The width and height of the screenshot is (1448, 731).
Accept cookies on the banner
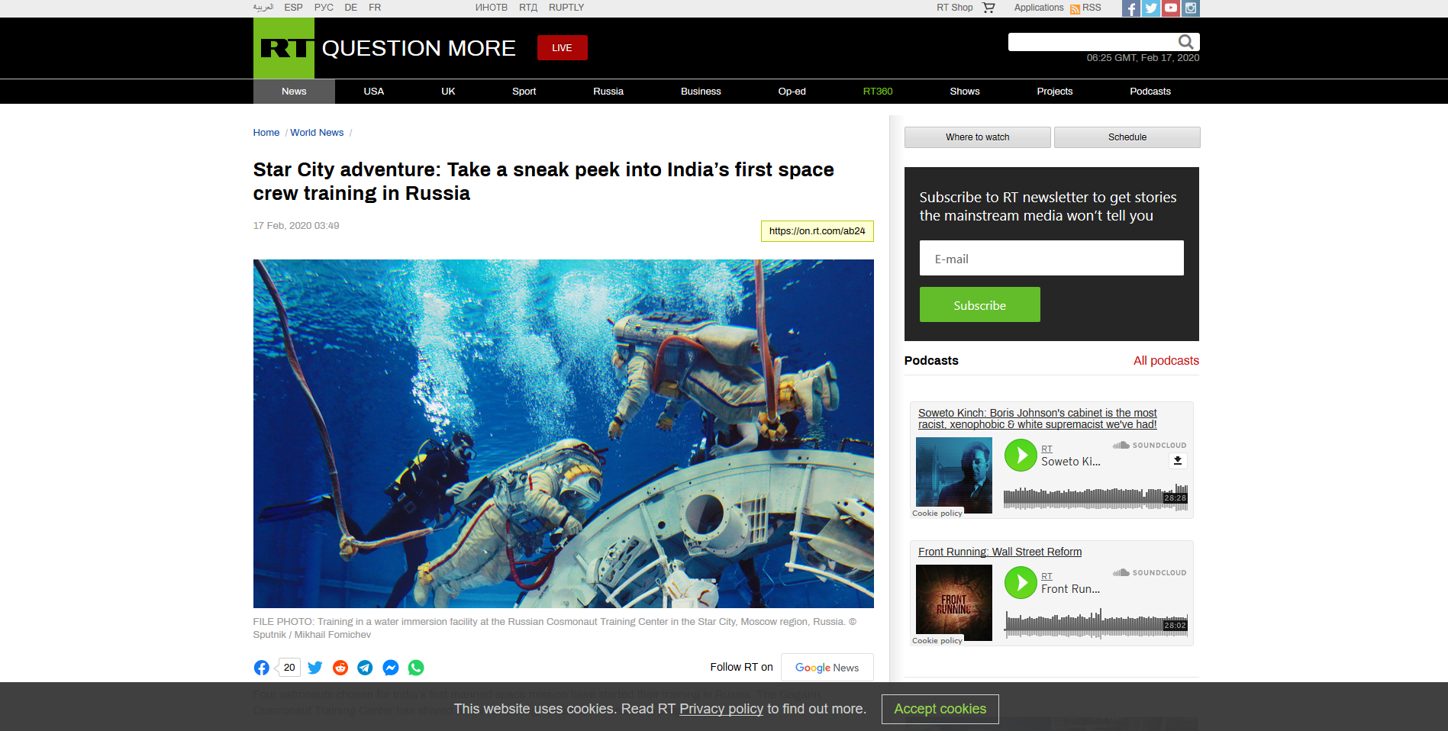940,709
